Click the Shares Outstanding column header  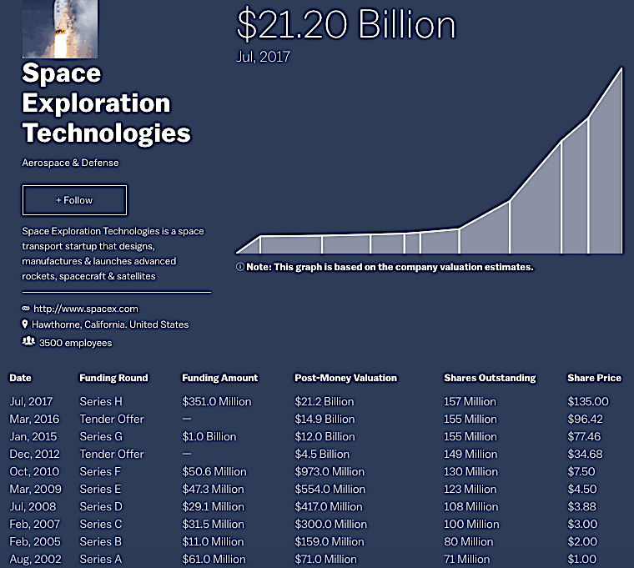pos(490,378)
